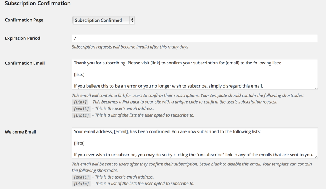Select [lists] shortcode under Confirmation Email
Image resolution: width=326 pixels, height=189 pixels.
[81, 115]
